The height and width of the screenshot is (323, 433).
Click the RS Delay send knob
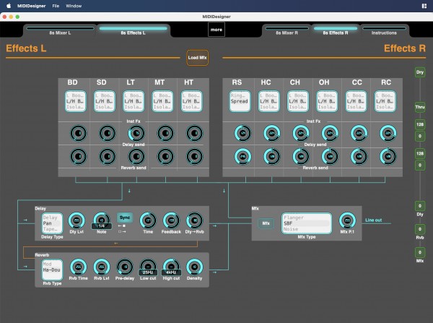(x=242, y=133)
